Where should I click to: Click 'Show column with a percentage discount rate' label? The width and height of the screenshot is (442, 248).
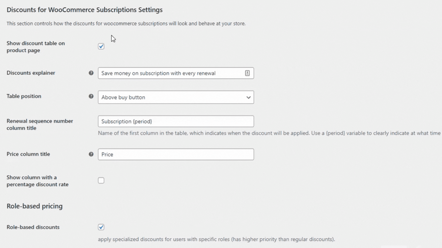[x=37, y=181]
